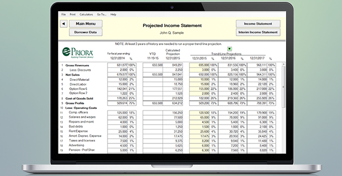342x176 pixels.
Task: Click the Salaries and wages label
Action: [x=82, y=117]
